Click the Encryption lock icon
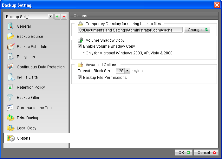The height and width of the screenshot is (159, 222). pyautogui.click(x=10, y=57)
